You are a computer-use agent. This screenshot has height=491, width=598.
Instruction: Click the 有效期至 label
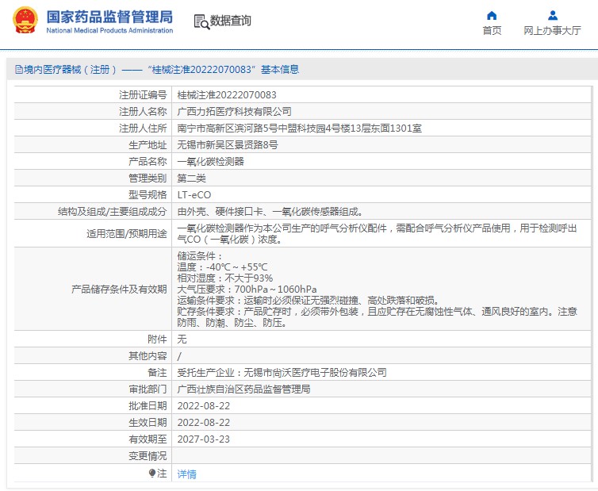pyautogui.click(x=148, y=439)
